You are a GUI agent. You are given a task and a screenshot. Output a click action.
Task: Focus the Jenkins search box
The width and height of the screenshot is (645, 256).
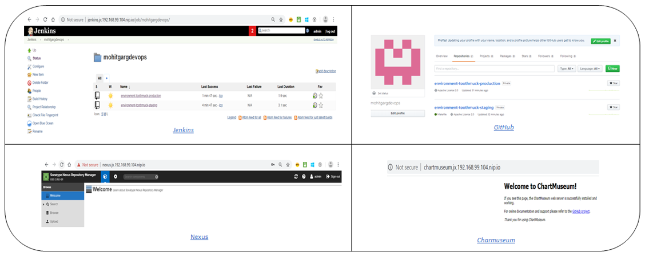[281, 31]
